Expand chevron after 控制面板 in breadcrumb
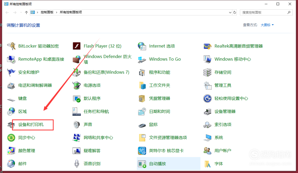Image resolution: width=298 pixels, height=173 pixels. coord(57,12)
